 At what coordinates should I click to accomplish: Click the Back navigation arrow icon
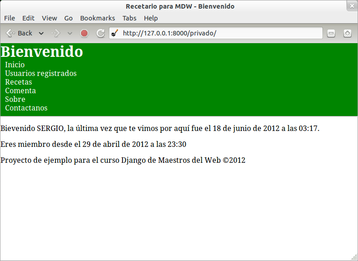tap(10, 33)
